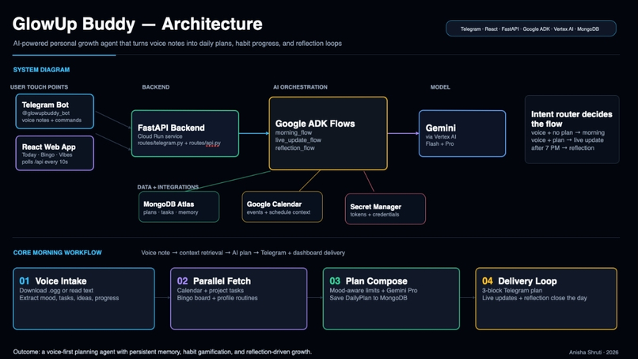Click the Google Calendar integration box
638x359 pixels.
[283, 207]
